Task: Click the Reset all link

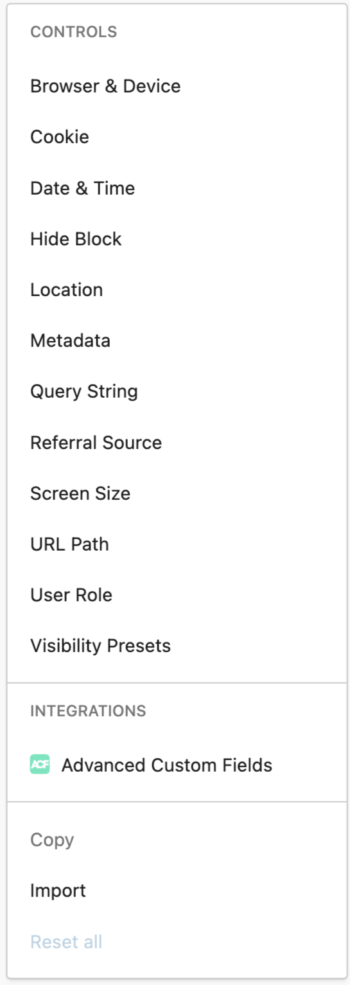Action: point(66,942)
